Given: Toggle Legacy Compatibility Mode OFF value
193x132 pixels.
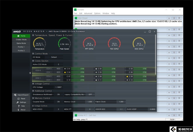Looking at the screenshot, I should pos(90,94).
